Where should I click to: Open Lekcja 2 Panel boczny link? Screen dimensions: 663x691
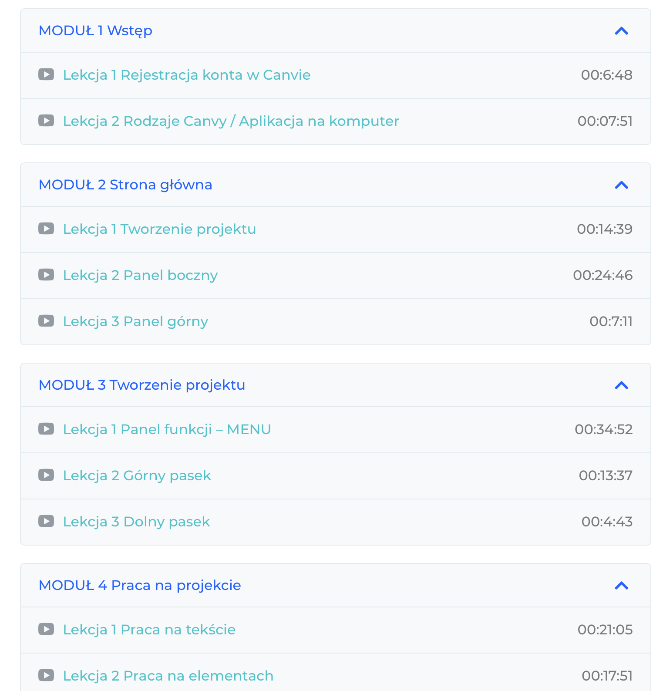(x=140, y=275)
